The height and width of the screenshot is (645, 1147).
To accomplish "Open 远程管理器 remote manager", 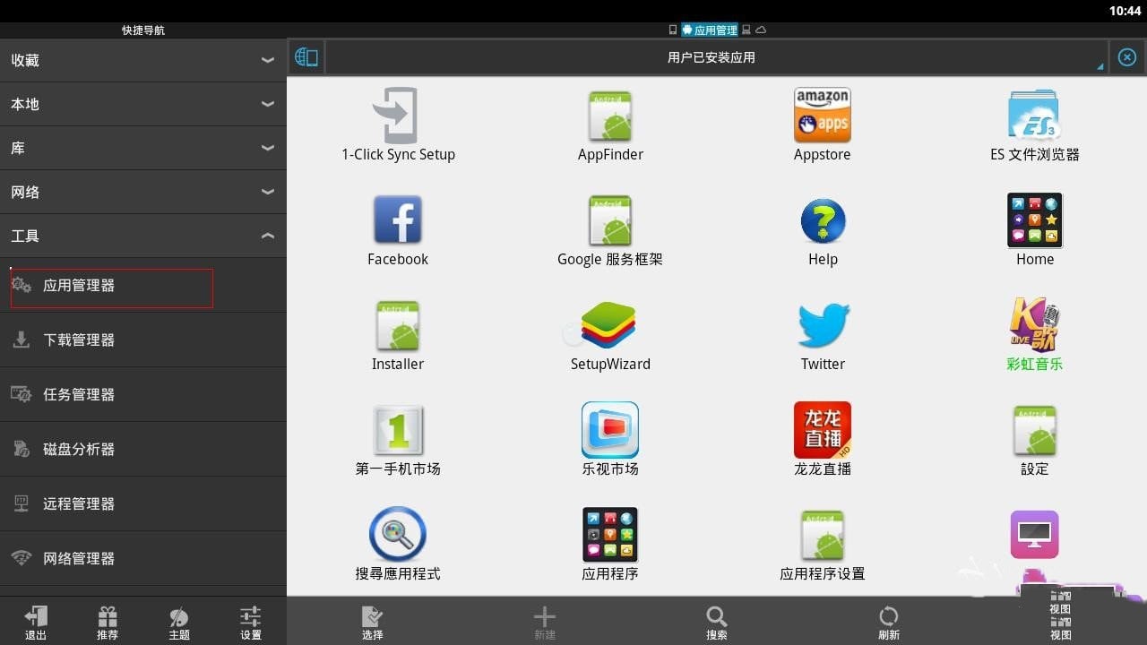I will point(143,504).
